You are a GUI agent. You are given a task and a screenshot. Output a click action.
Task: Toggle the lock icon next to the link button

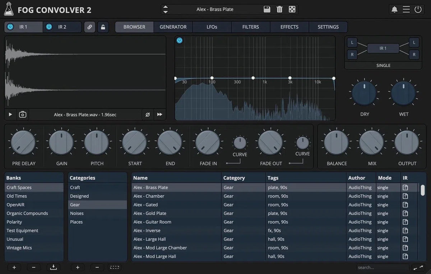tap(103, 27)
